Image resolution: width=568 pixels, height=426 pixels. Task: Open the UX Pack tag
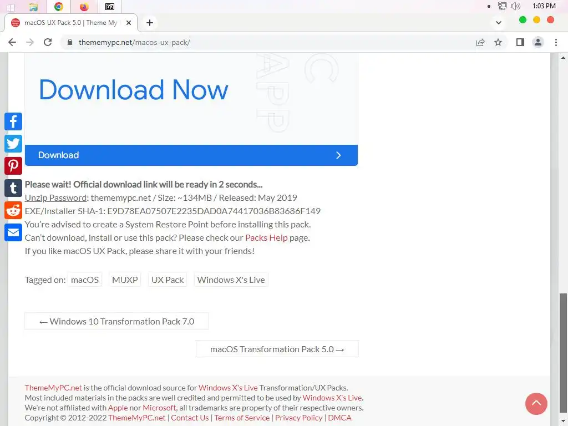(168, 280)
